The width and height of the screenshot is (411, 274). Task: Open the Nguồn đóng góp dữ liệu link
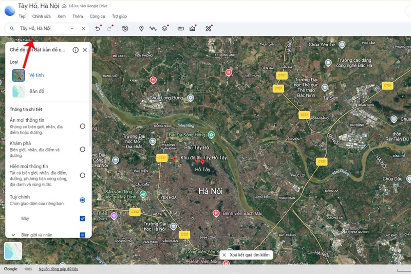[59, 269]
